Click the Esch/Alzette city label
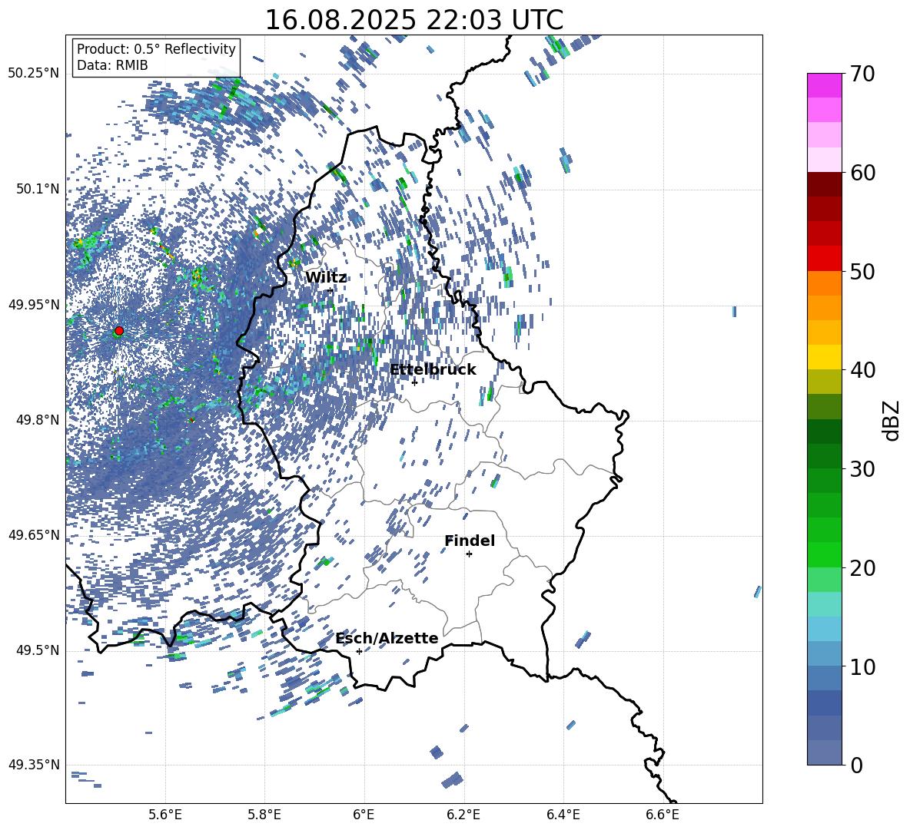This screenshot has height=830, width=910. coord(387,638)
